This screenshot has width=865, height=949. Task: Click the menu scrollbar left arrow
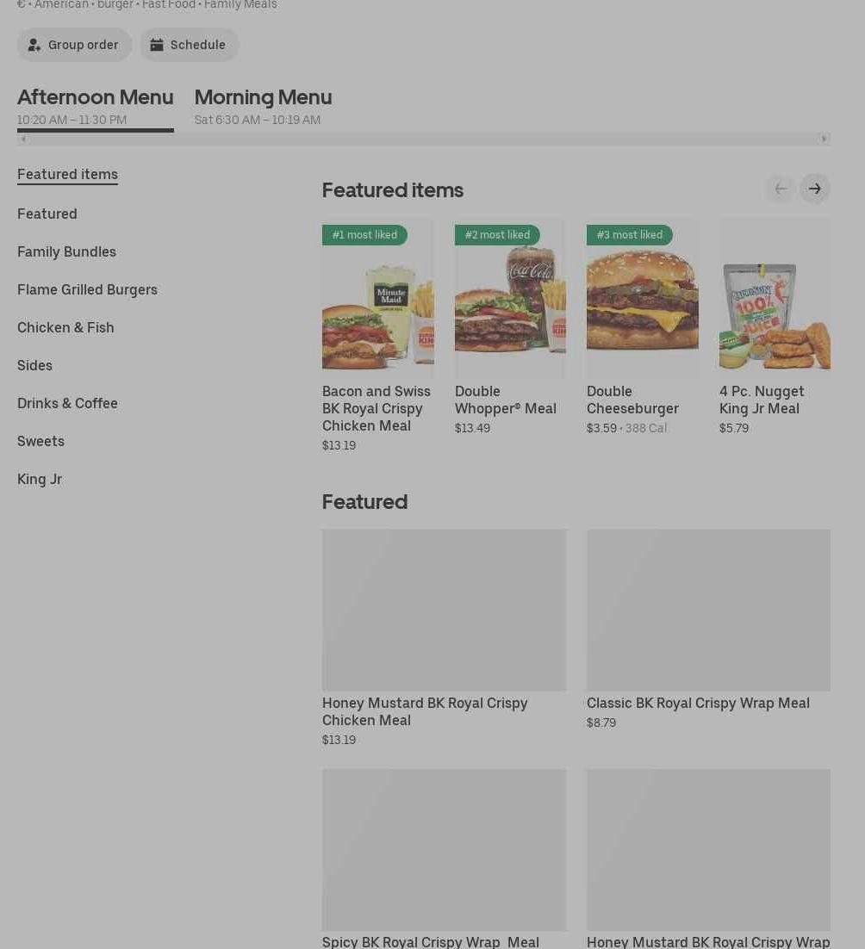(x=23, y=139)
